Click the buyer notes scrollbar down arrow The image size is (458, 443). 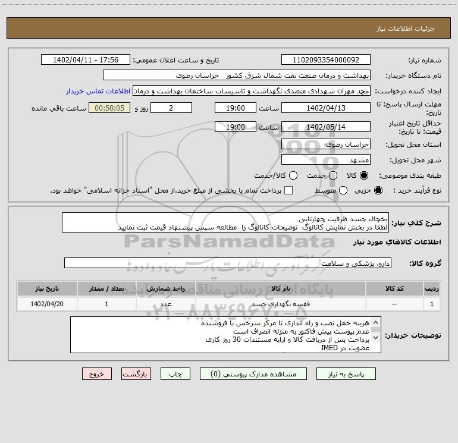point(376,338)
